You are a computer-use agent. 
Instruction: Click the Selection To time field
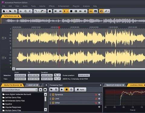34,75
